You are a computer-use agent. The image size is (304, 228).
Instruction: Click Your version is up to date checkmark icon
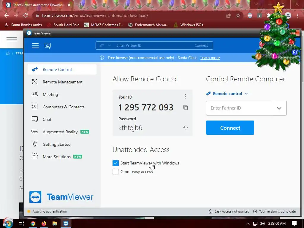[255, 211]
